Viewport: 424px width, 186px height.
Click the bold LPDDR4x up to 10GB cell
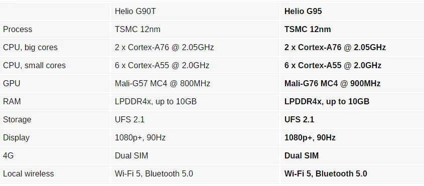coord(327,101)
